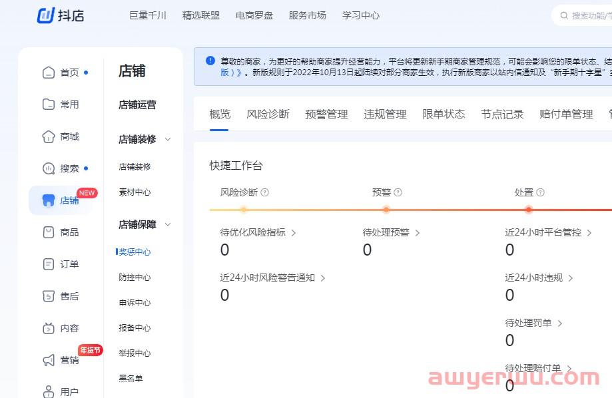612x398 pixels.
Task: Click help icon next to 风险诊断
Action: pyautogui.click(x=265, y=192)
